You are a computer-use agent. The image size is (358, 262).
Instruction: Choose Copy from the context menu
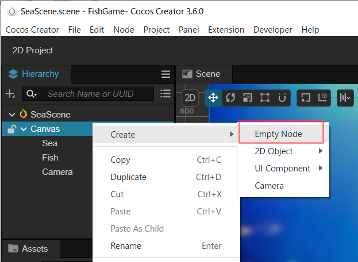tap(165, 160)
